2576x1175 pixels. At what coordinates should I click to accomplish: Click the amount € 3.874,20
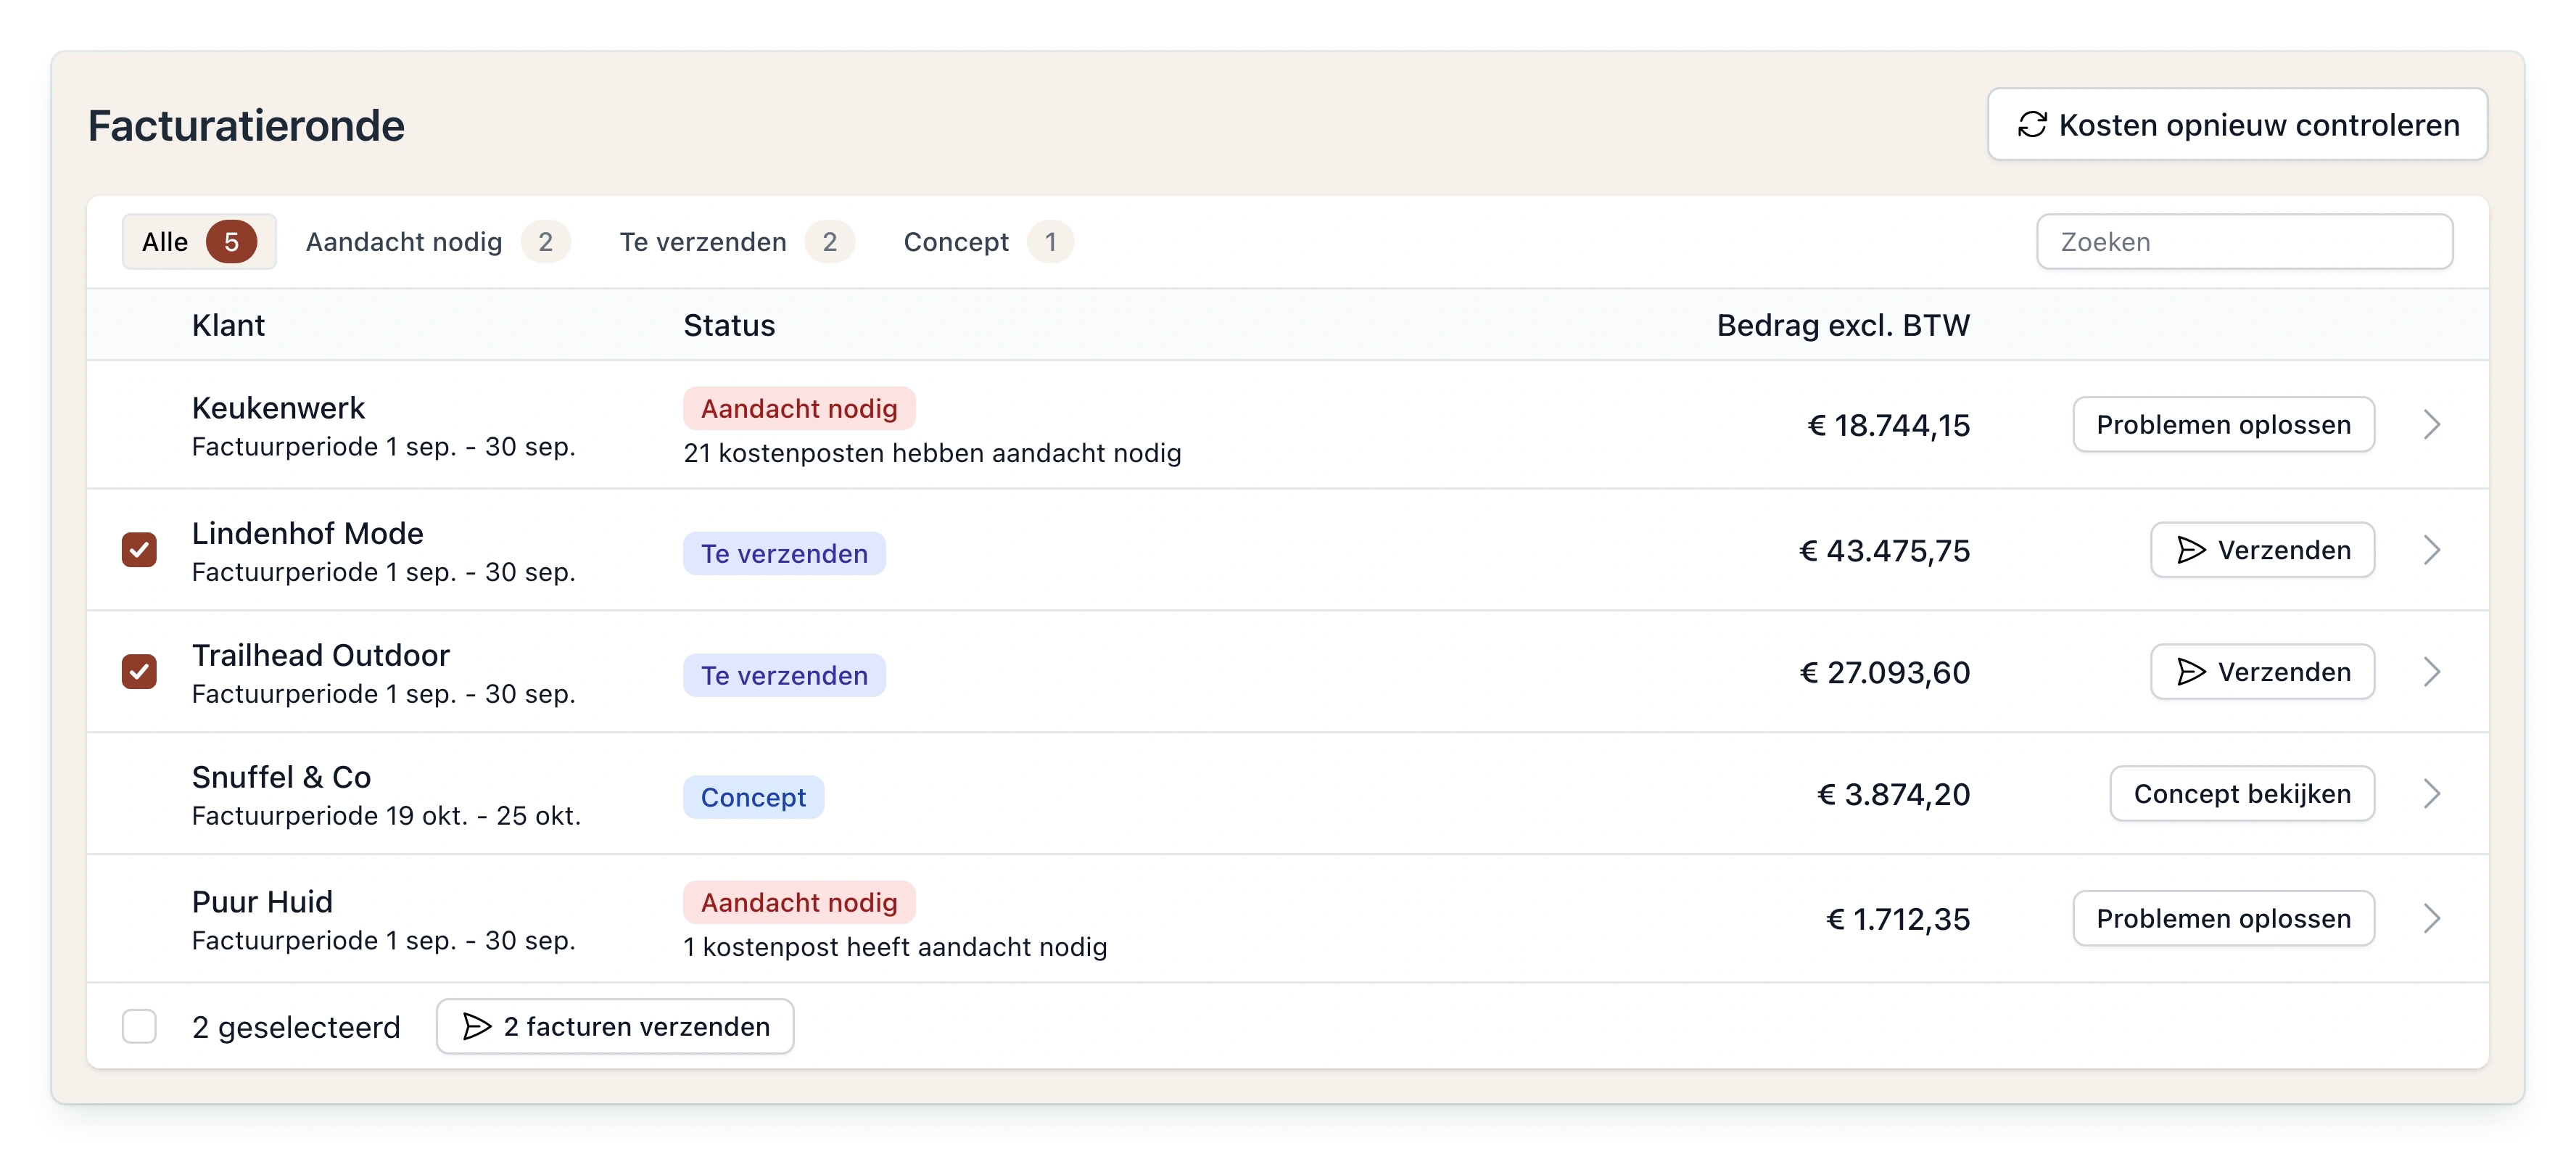(1893, 794)
